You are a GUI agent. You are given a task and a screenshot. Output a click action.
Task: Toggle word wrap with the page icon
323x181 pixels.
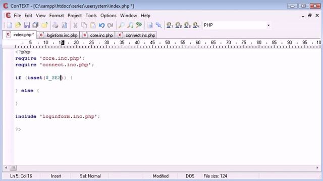(150, 25)
